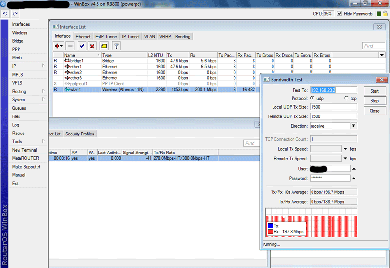The width and height of the screenshot is (390, 268).
Task: Switch to the IP Tunnel tab
Action: click(131, 36)
